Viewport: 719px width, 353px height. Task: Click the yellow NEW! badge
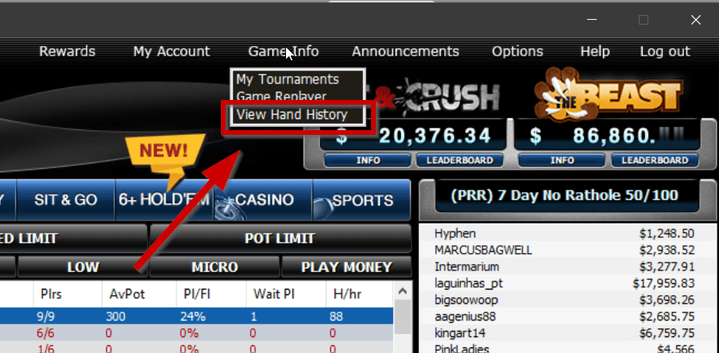[x=167, y=156]
